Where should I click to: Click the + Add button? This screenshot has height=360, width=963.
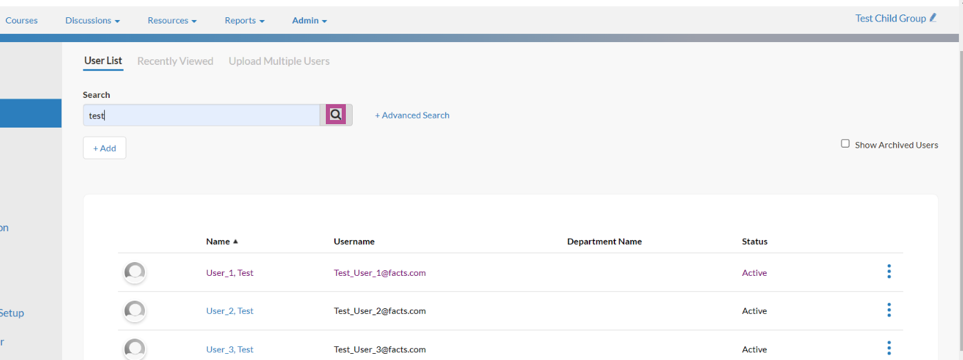tap(104, 148)
